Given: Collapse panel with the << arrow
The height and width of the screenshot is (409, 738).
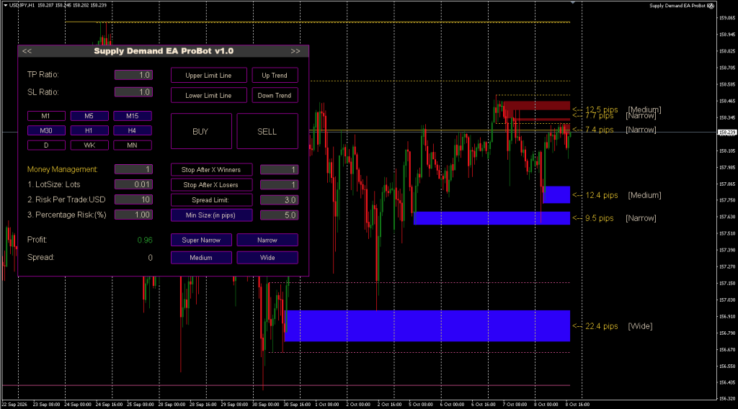Looking at the screenshot, I should pyautogui.click(x=27, y=51).
